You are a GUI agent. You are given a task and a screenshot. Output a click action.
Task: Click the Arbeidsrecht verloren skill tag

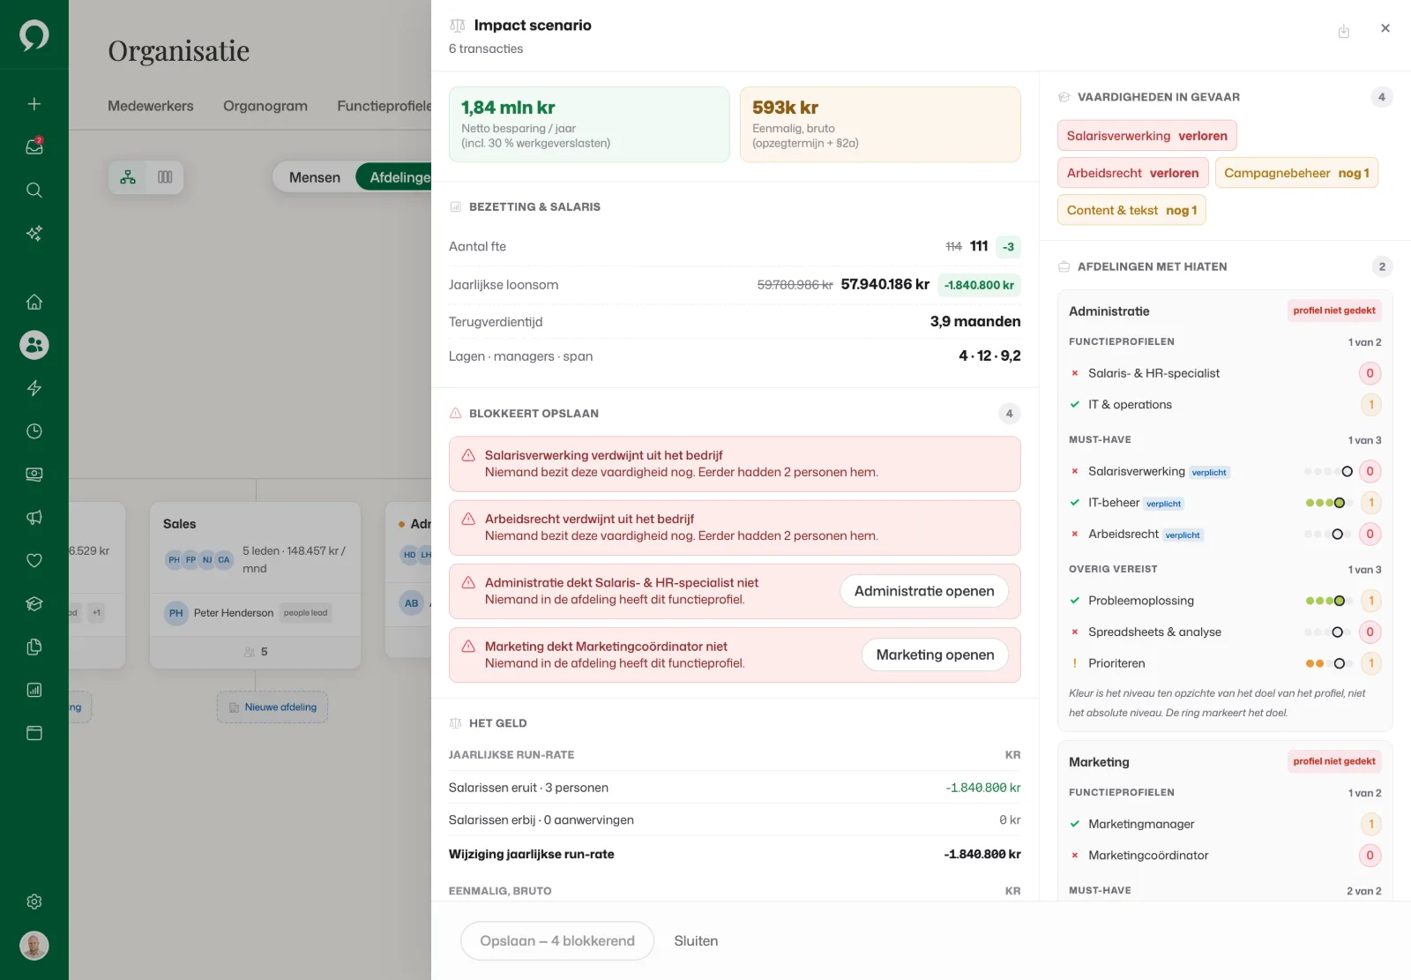tap(1132, 173)
